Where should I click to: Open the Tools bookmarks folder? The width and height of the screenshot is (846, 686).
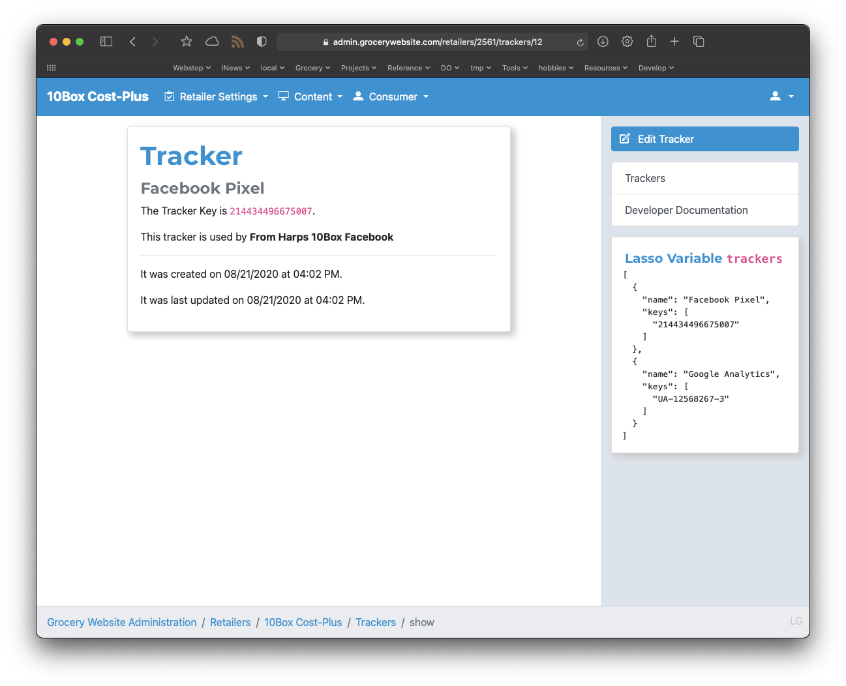[515, 68]
